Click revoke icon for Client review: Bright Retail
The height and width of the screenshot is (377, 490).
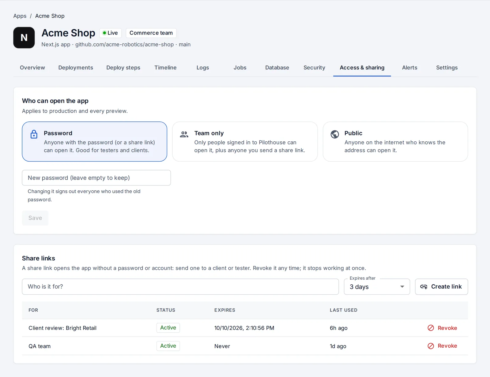tap(431, 328)
